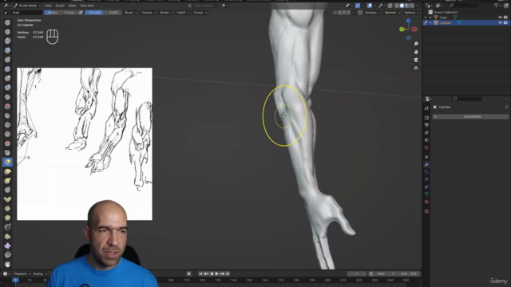511x287 pixels.
Task: Pin the Cylinder properties with pin icon
Action: tap(506, 107)
